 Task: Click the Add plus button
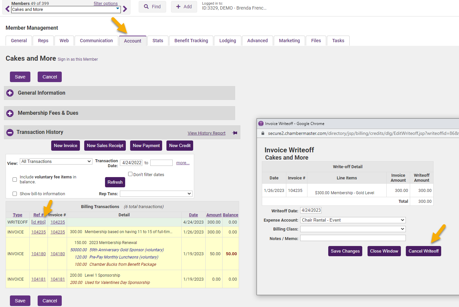(x=184, y=7)
